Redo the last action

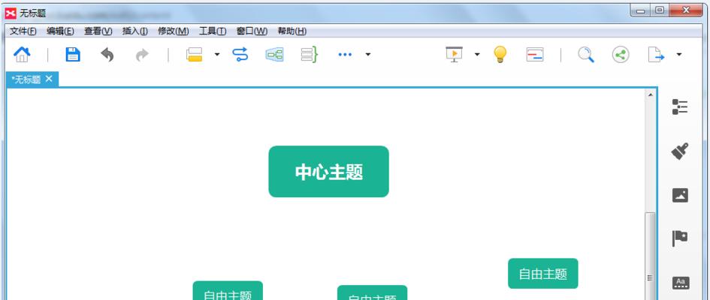(x=142, y=55)
